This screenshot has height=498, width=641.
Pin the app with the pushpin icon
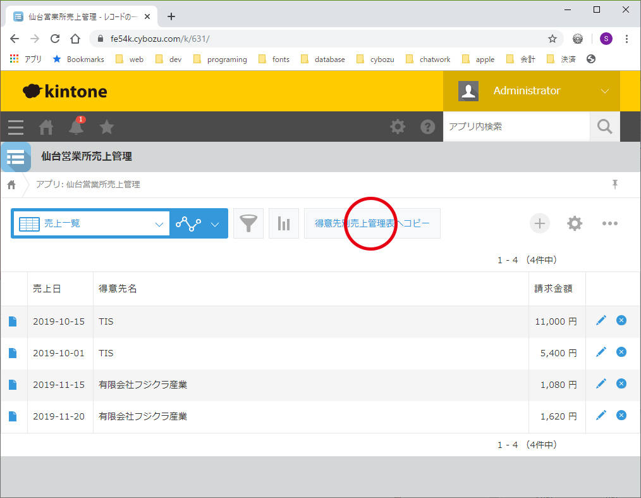pos(615,185)
